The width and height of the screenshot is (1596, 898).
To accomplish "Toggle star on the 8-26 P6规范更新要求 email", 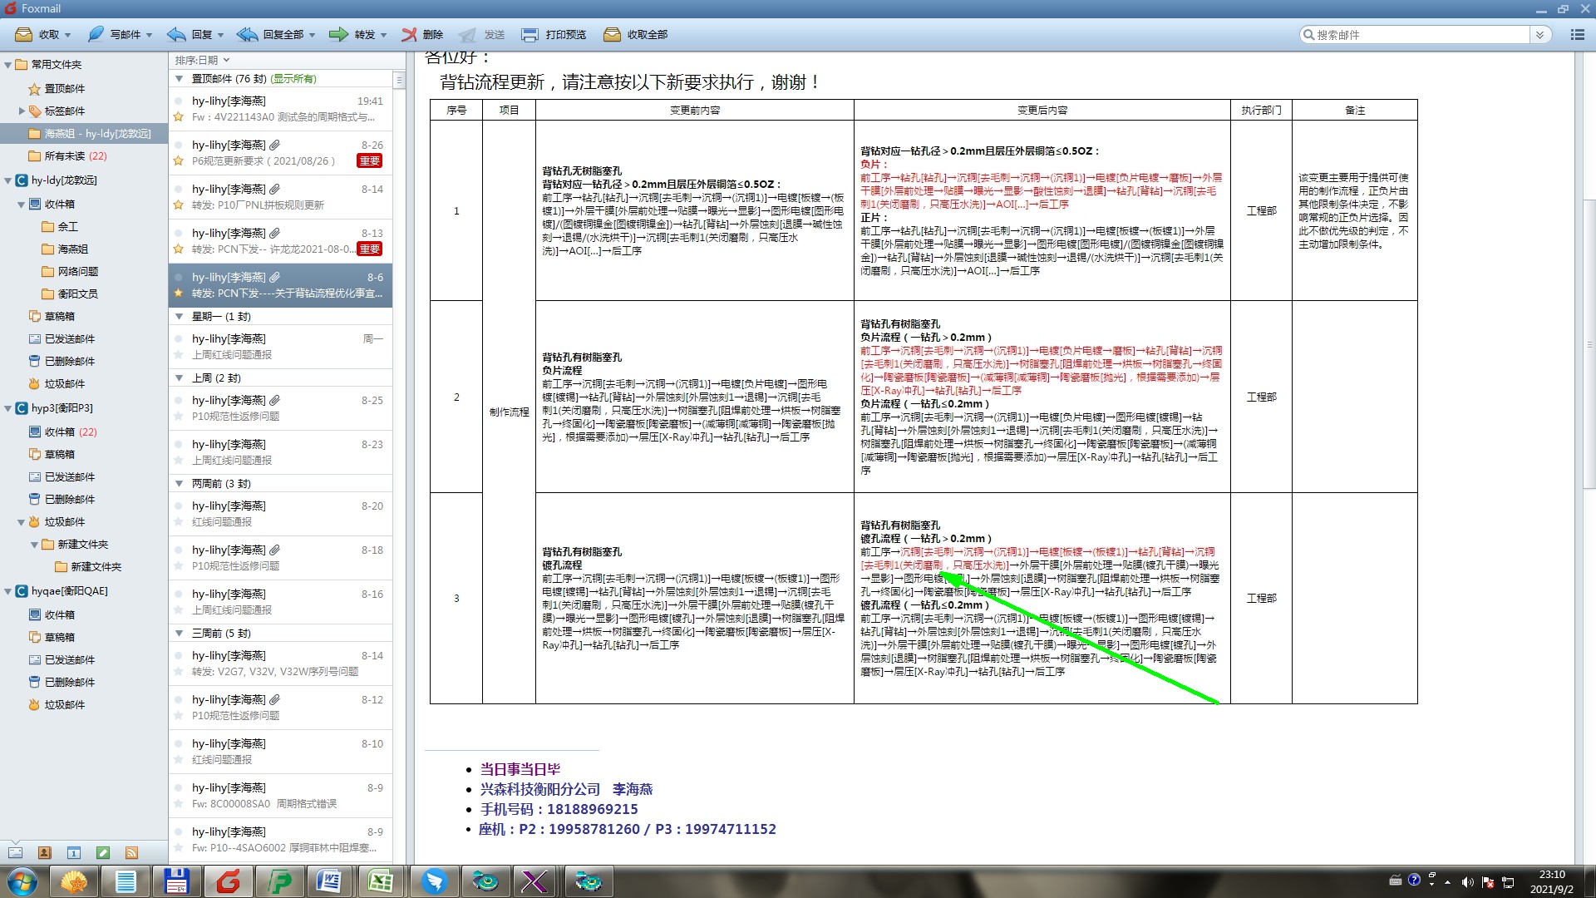I will [178, 161].
